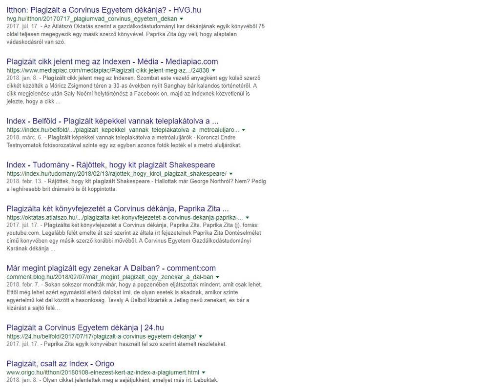The height and width of the screenshot is (391, 500).
Task: Click the hvg.hu/itthon green URL text
Action: tap(92, 19)
